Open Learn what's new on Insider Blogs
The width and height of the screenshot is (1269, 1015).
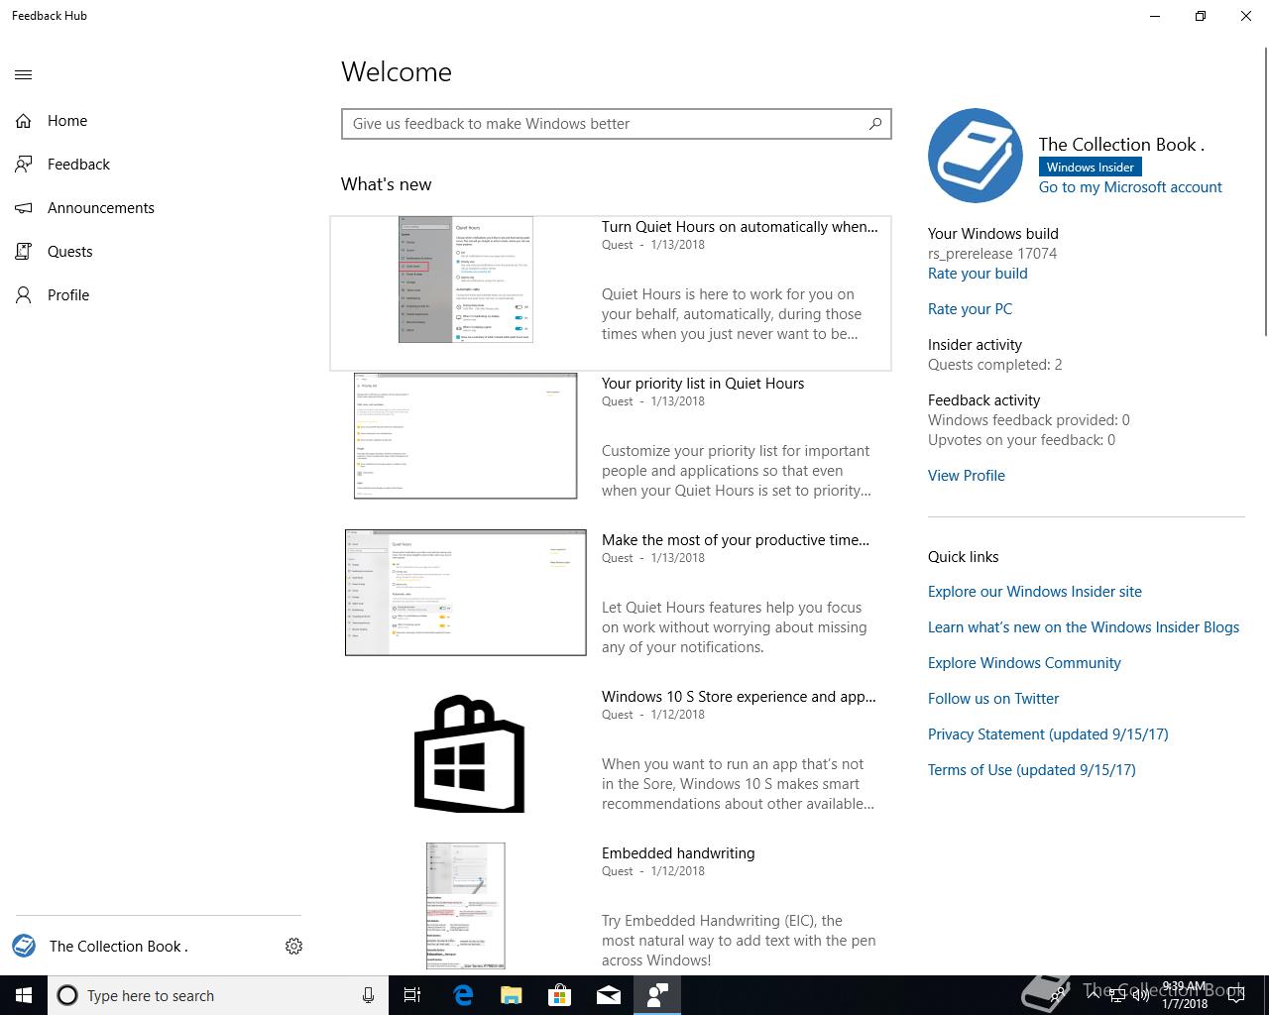pos(1084,627)
